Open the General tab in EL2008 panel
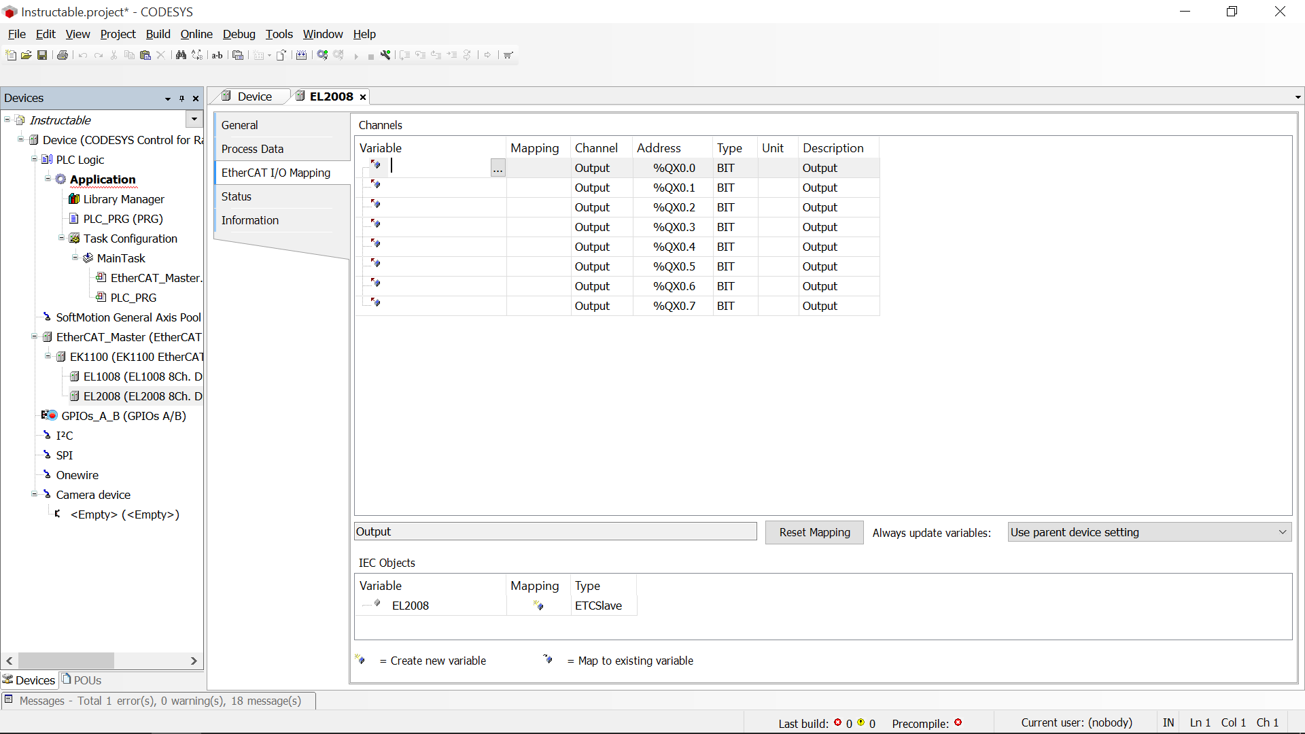1305x734 pixels. (x=239, y=124)
